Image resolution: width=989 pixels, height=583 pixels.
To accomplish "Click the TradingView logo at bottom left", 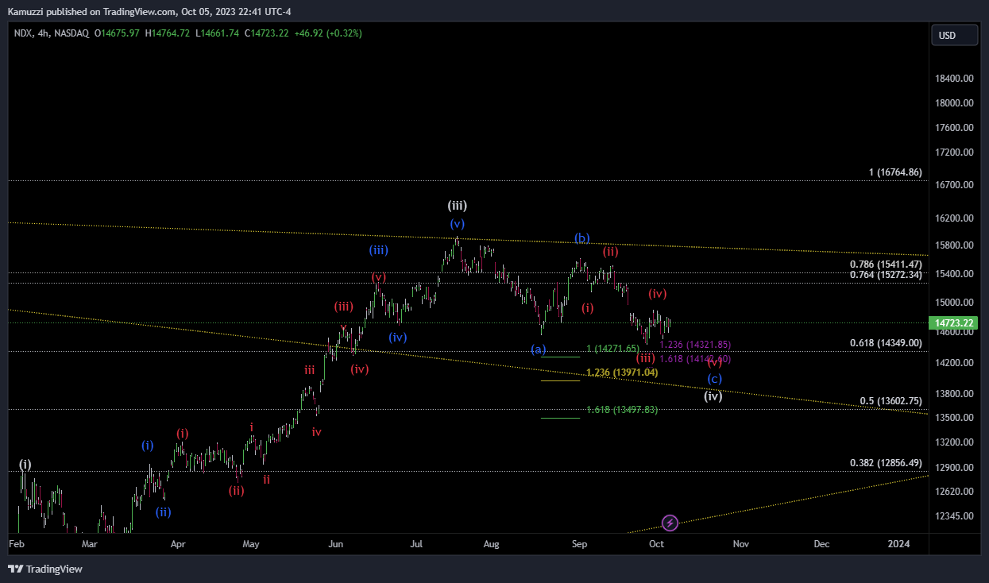I will click(x=45, y=569).
